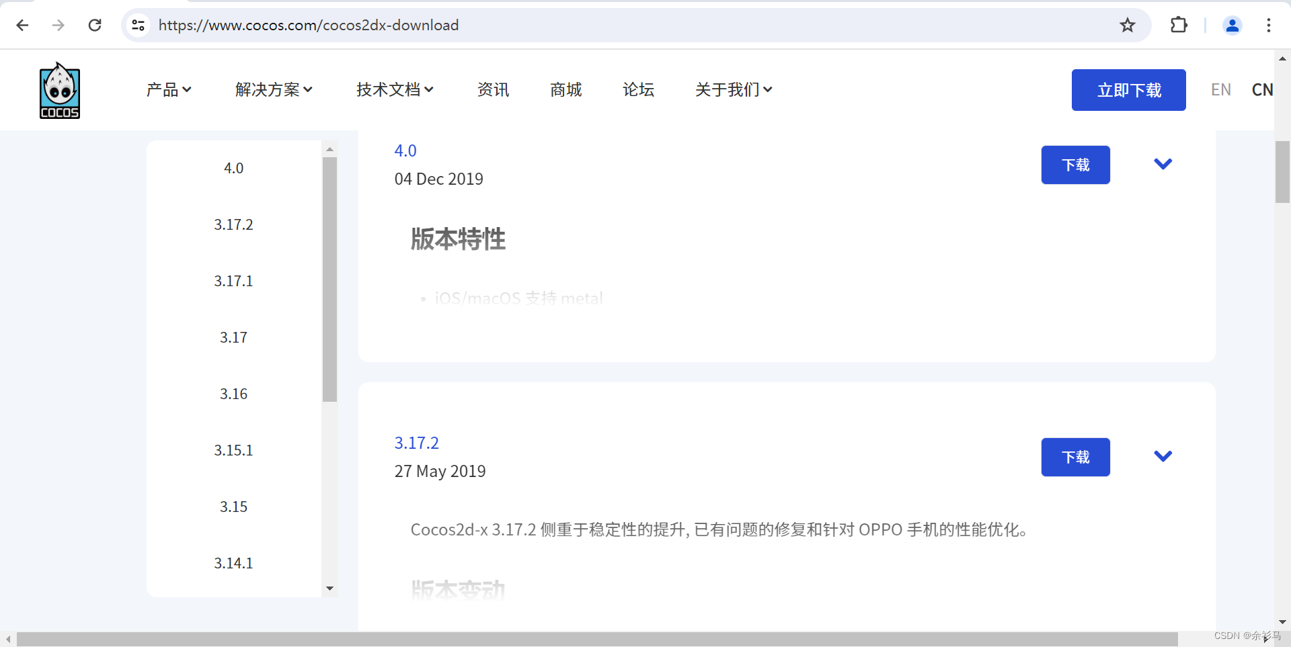Expand the 3.17.2 release details chevron
The height and width of the screenshot is (647, 1291).
coord(1163,456)
